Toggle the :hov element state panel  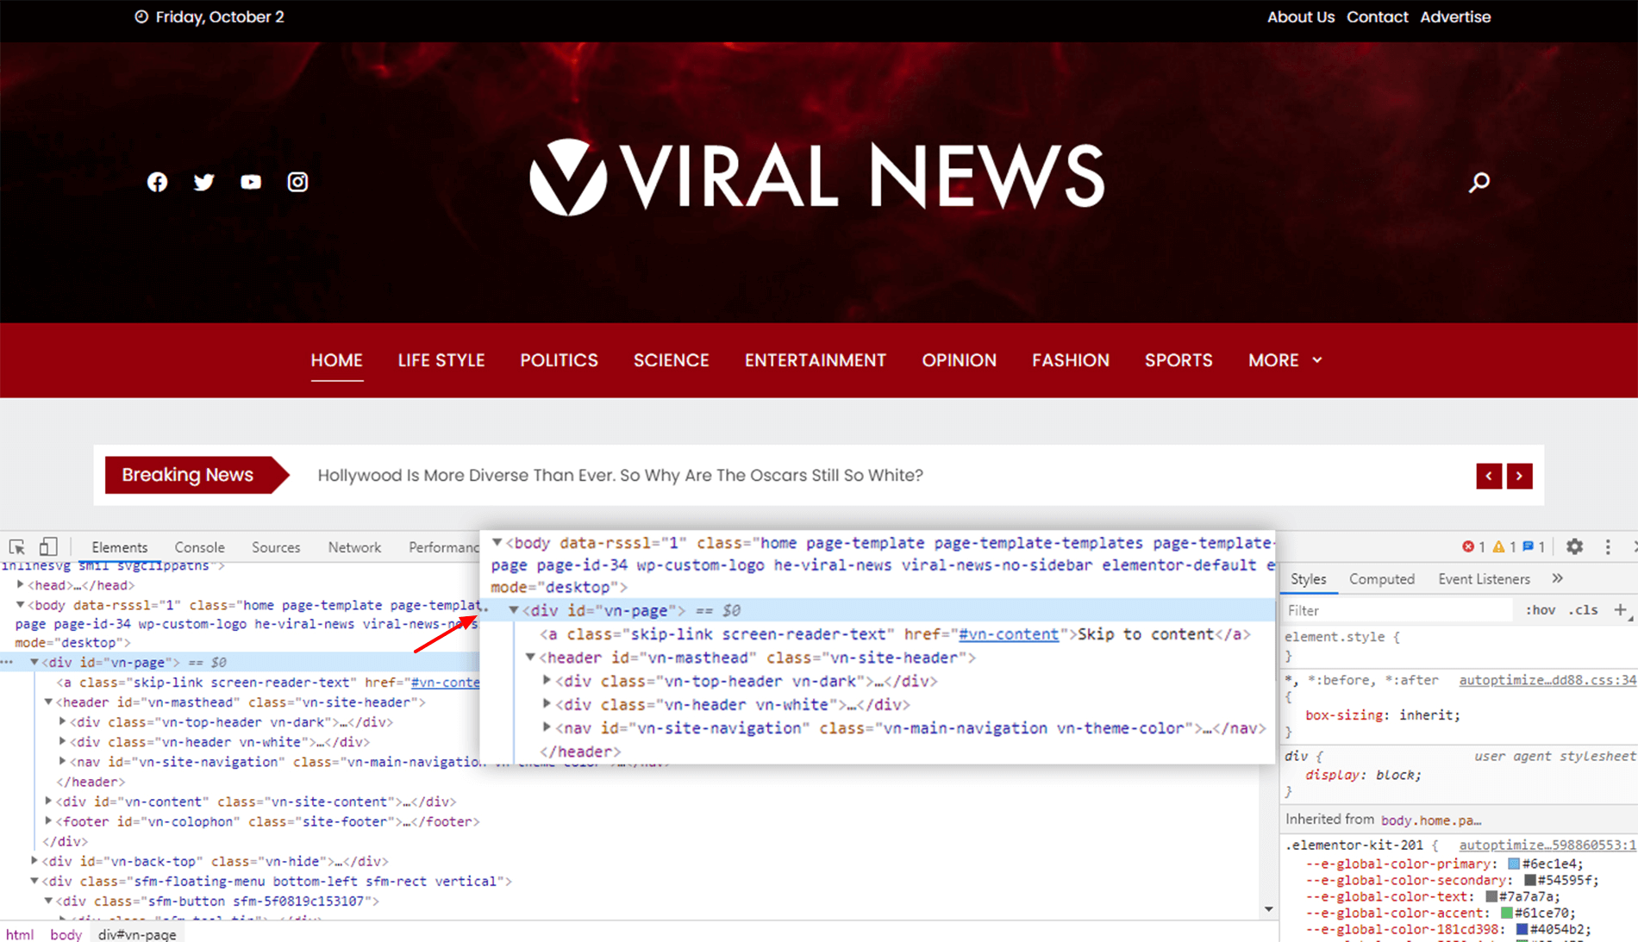click(1540, 610)
